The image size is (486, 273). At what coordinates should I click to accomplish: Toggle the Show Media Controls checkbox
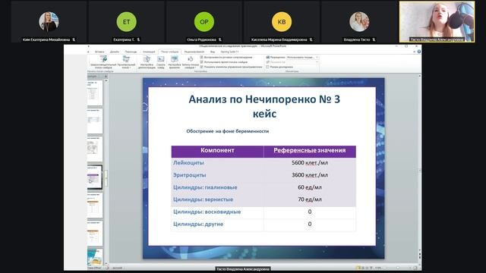click(202, 67)
